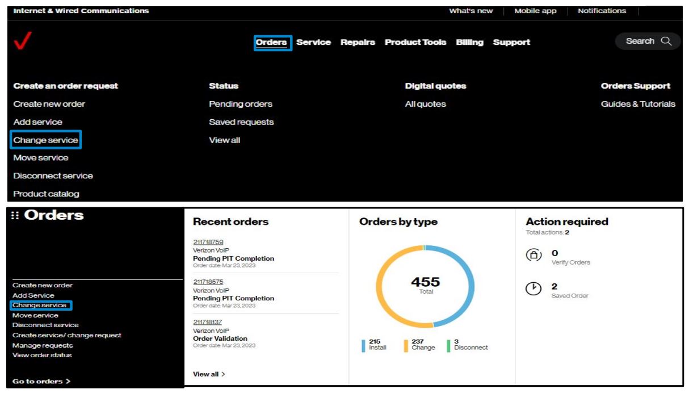Click the Verify Orders label

pyautogui.click(x=571, y=262)
